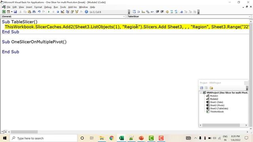Click Complete Word edit toolbar icon
The image size is (253, 142).
click(152, 12)
